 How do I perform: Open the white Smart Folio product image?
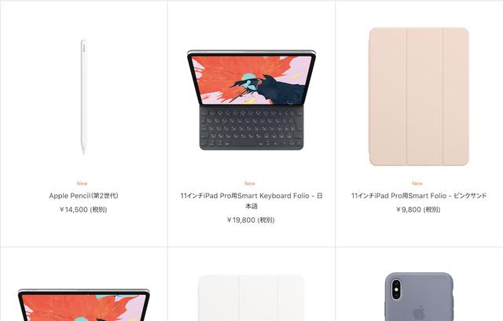pos(251,297)
